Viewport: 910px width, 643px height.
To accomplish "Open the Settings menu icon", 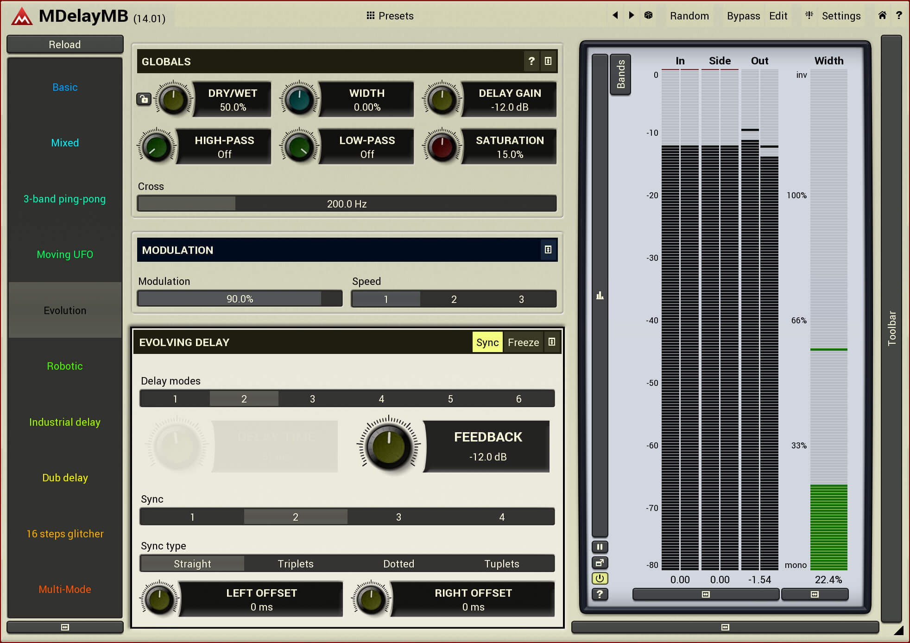I will coord(809,15).
